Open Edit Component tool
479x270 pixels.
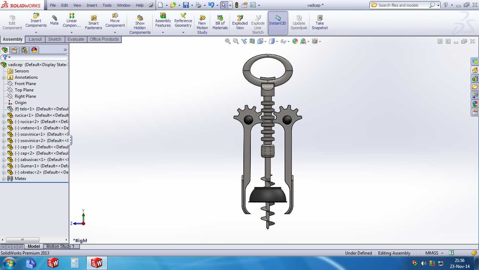12,23
